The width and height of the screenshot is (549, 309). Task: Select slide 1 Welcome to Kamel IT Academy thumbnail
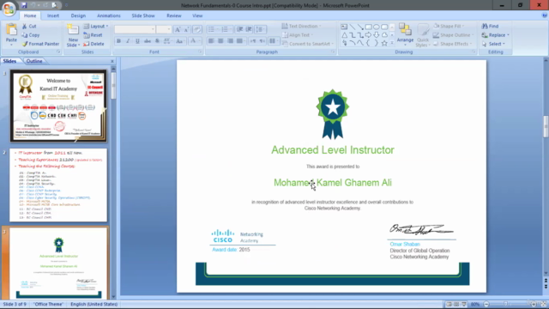click(58, 106)
